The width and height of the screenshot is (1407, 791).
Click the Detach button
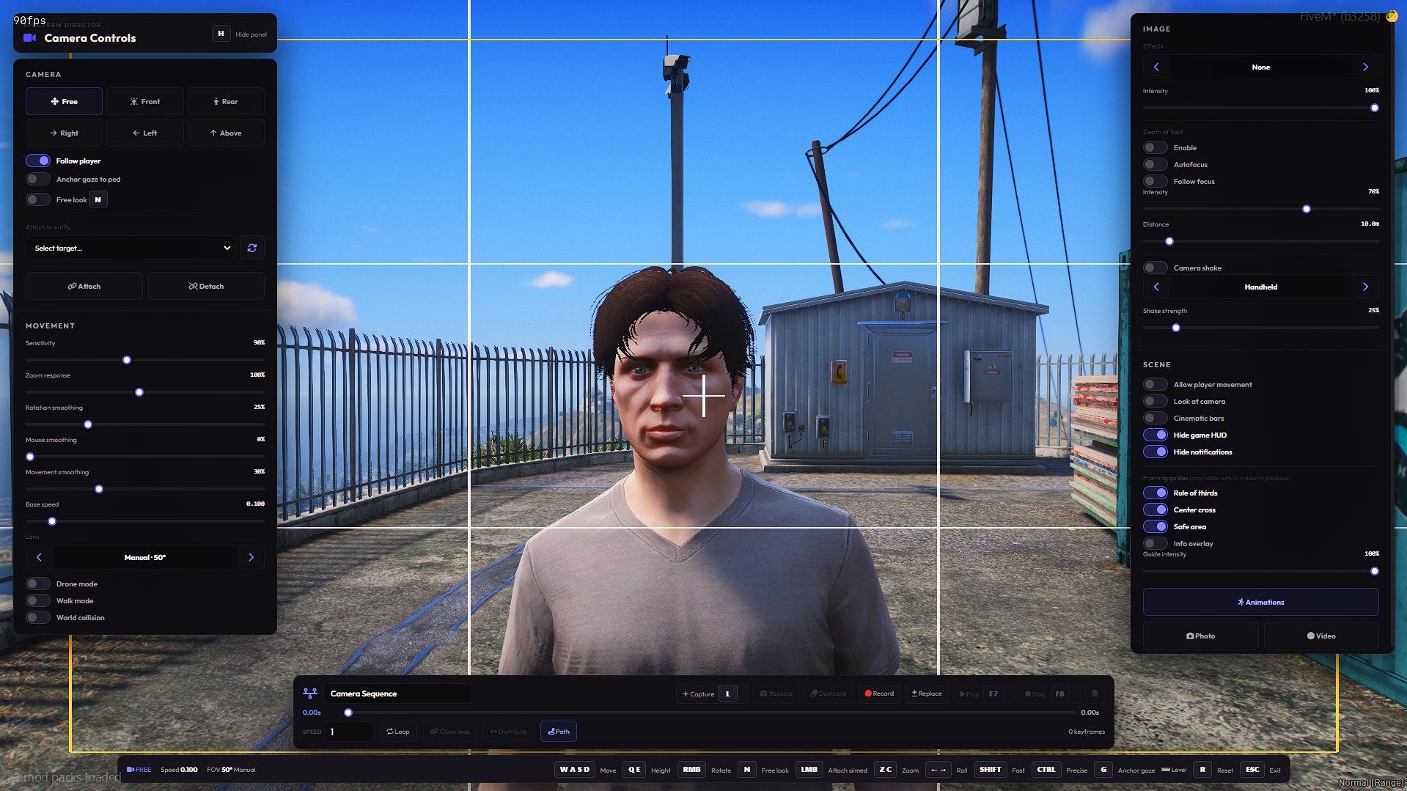click(x=206, y=286)
